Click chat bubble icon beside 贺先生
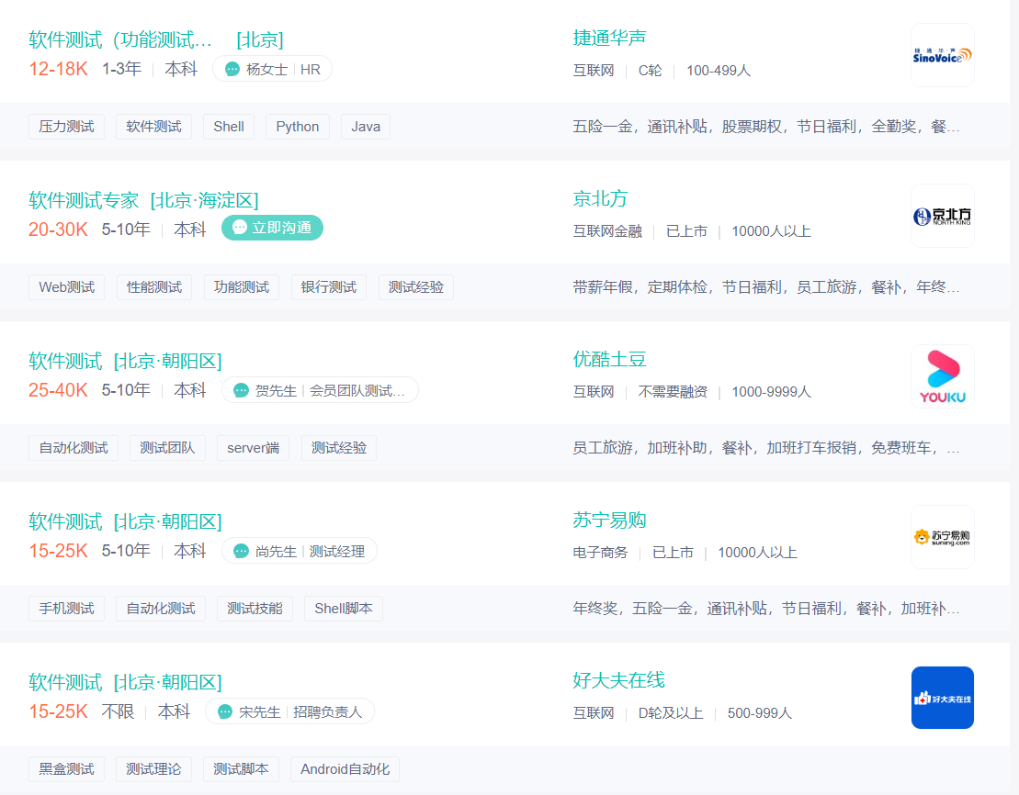Image resolution: width=1019 pixels, height=795 pixels. click(x=241, y=390)
